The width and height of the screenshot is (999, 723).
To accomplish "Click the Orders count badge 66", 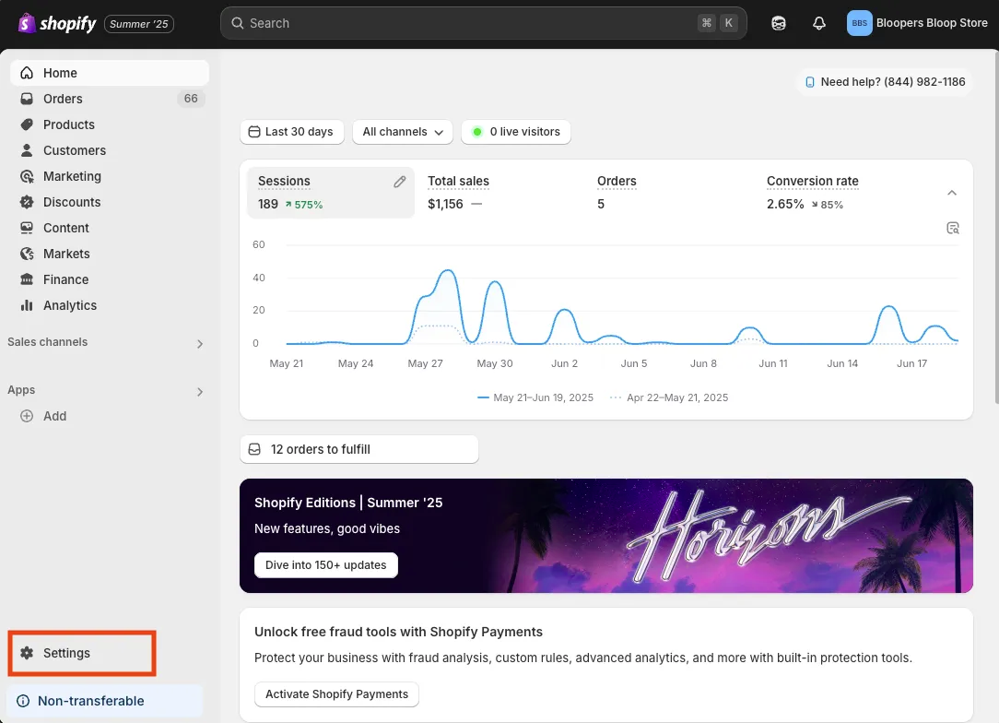I will point(191,99).
